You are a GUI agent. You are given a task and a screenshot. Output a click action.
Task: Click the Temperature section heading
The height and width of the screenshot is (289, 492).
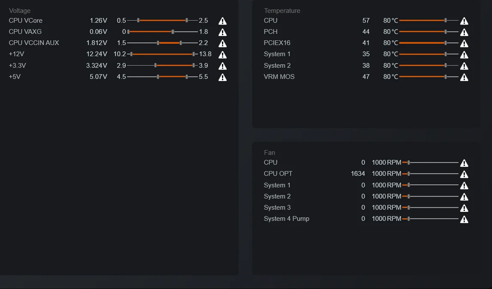click(282, 10)
